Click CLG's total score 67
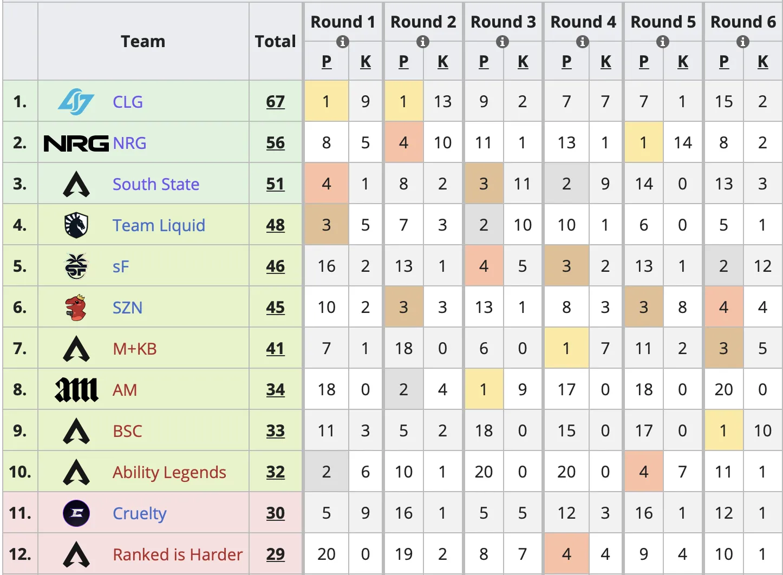Screen dimensions: 783x575 tap(275, 102)
